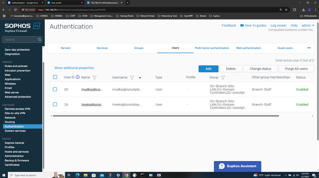Open browser extensions puzzle icon
Image resolution: width=319 pixels, height=178 pixels.
(294, 10)
